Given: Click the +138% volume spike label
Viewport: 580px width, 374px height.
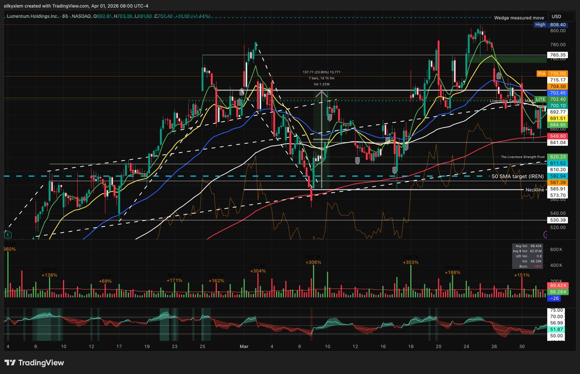Looking at the screenshot, I should click(x=50, y=275).
